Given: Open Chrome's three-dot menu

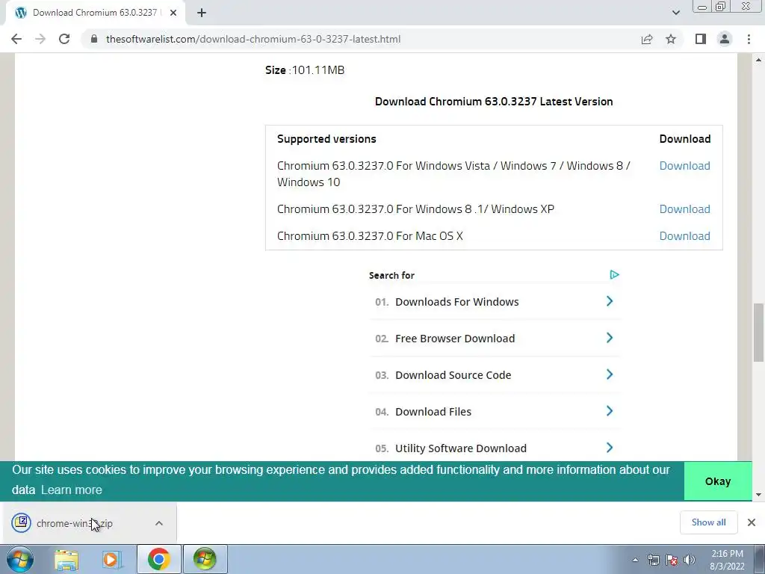Looking at the screenshot, I should coord(749,39).
